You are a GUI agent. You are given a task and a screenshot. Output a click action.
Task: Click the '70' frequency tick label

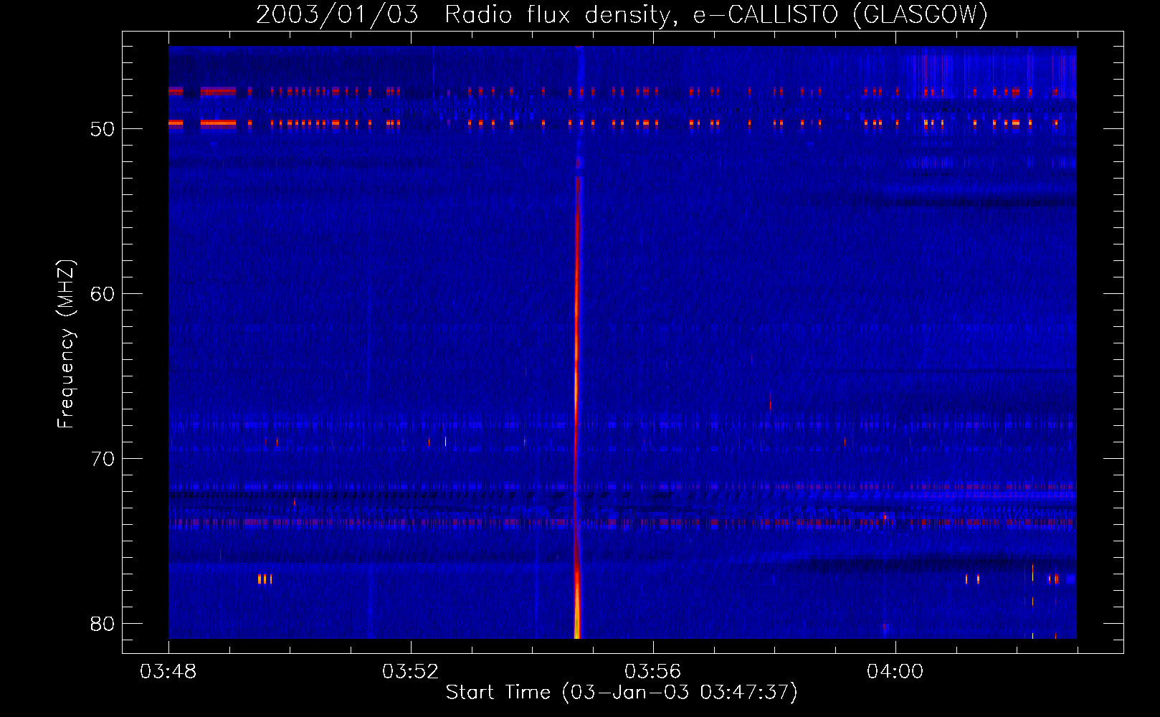click(103, 459)
